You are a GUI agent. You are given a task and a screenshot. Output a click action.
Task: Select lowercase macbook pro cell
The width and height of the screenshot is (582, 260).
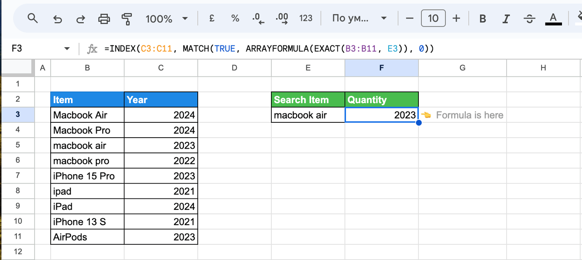[87, 161]
